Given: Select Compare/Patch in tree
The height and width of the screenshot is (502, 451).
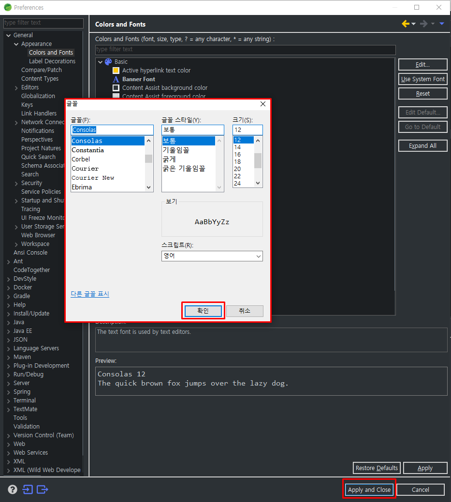Looking at the screenshot, I should click(x=42, y=70).
